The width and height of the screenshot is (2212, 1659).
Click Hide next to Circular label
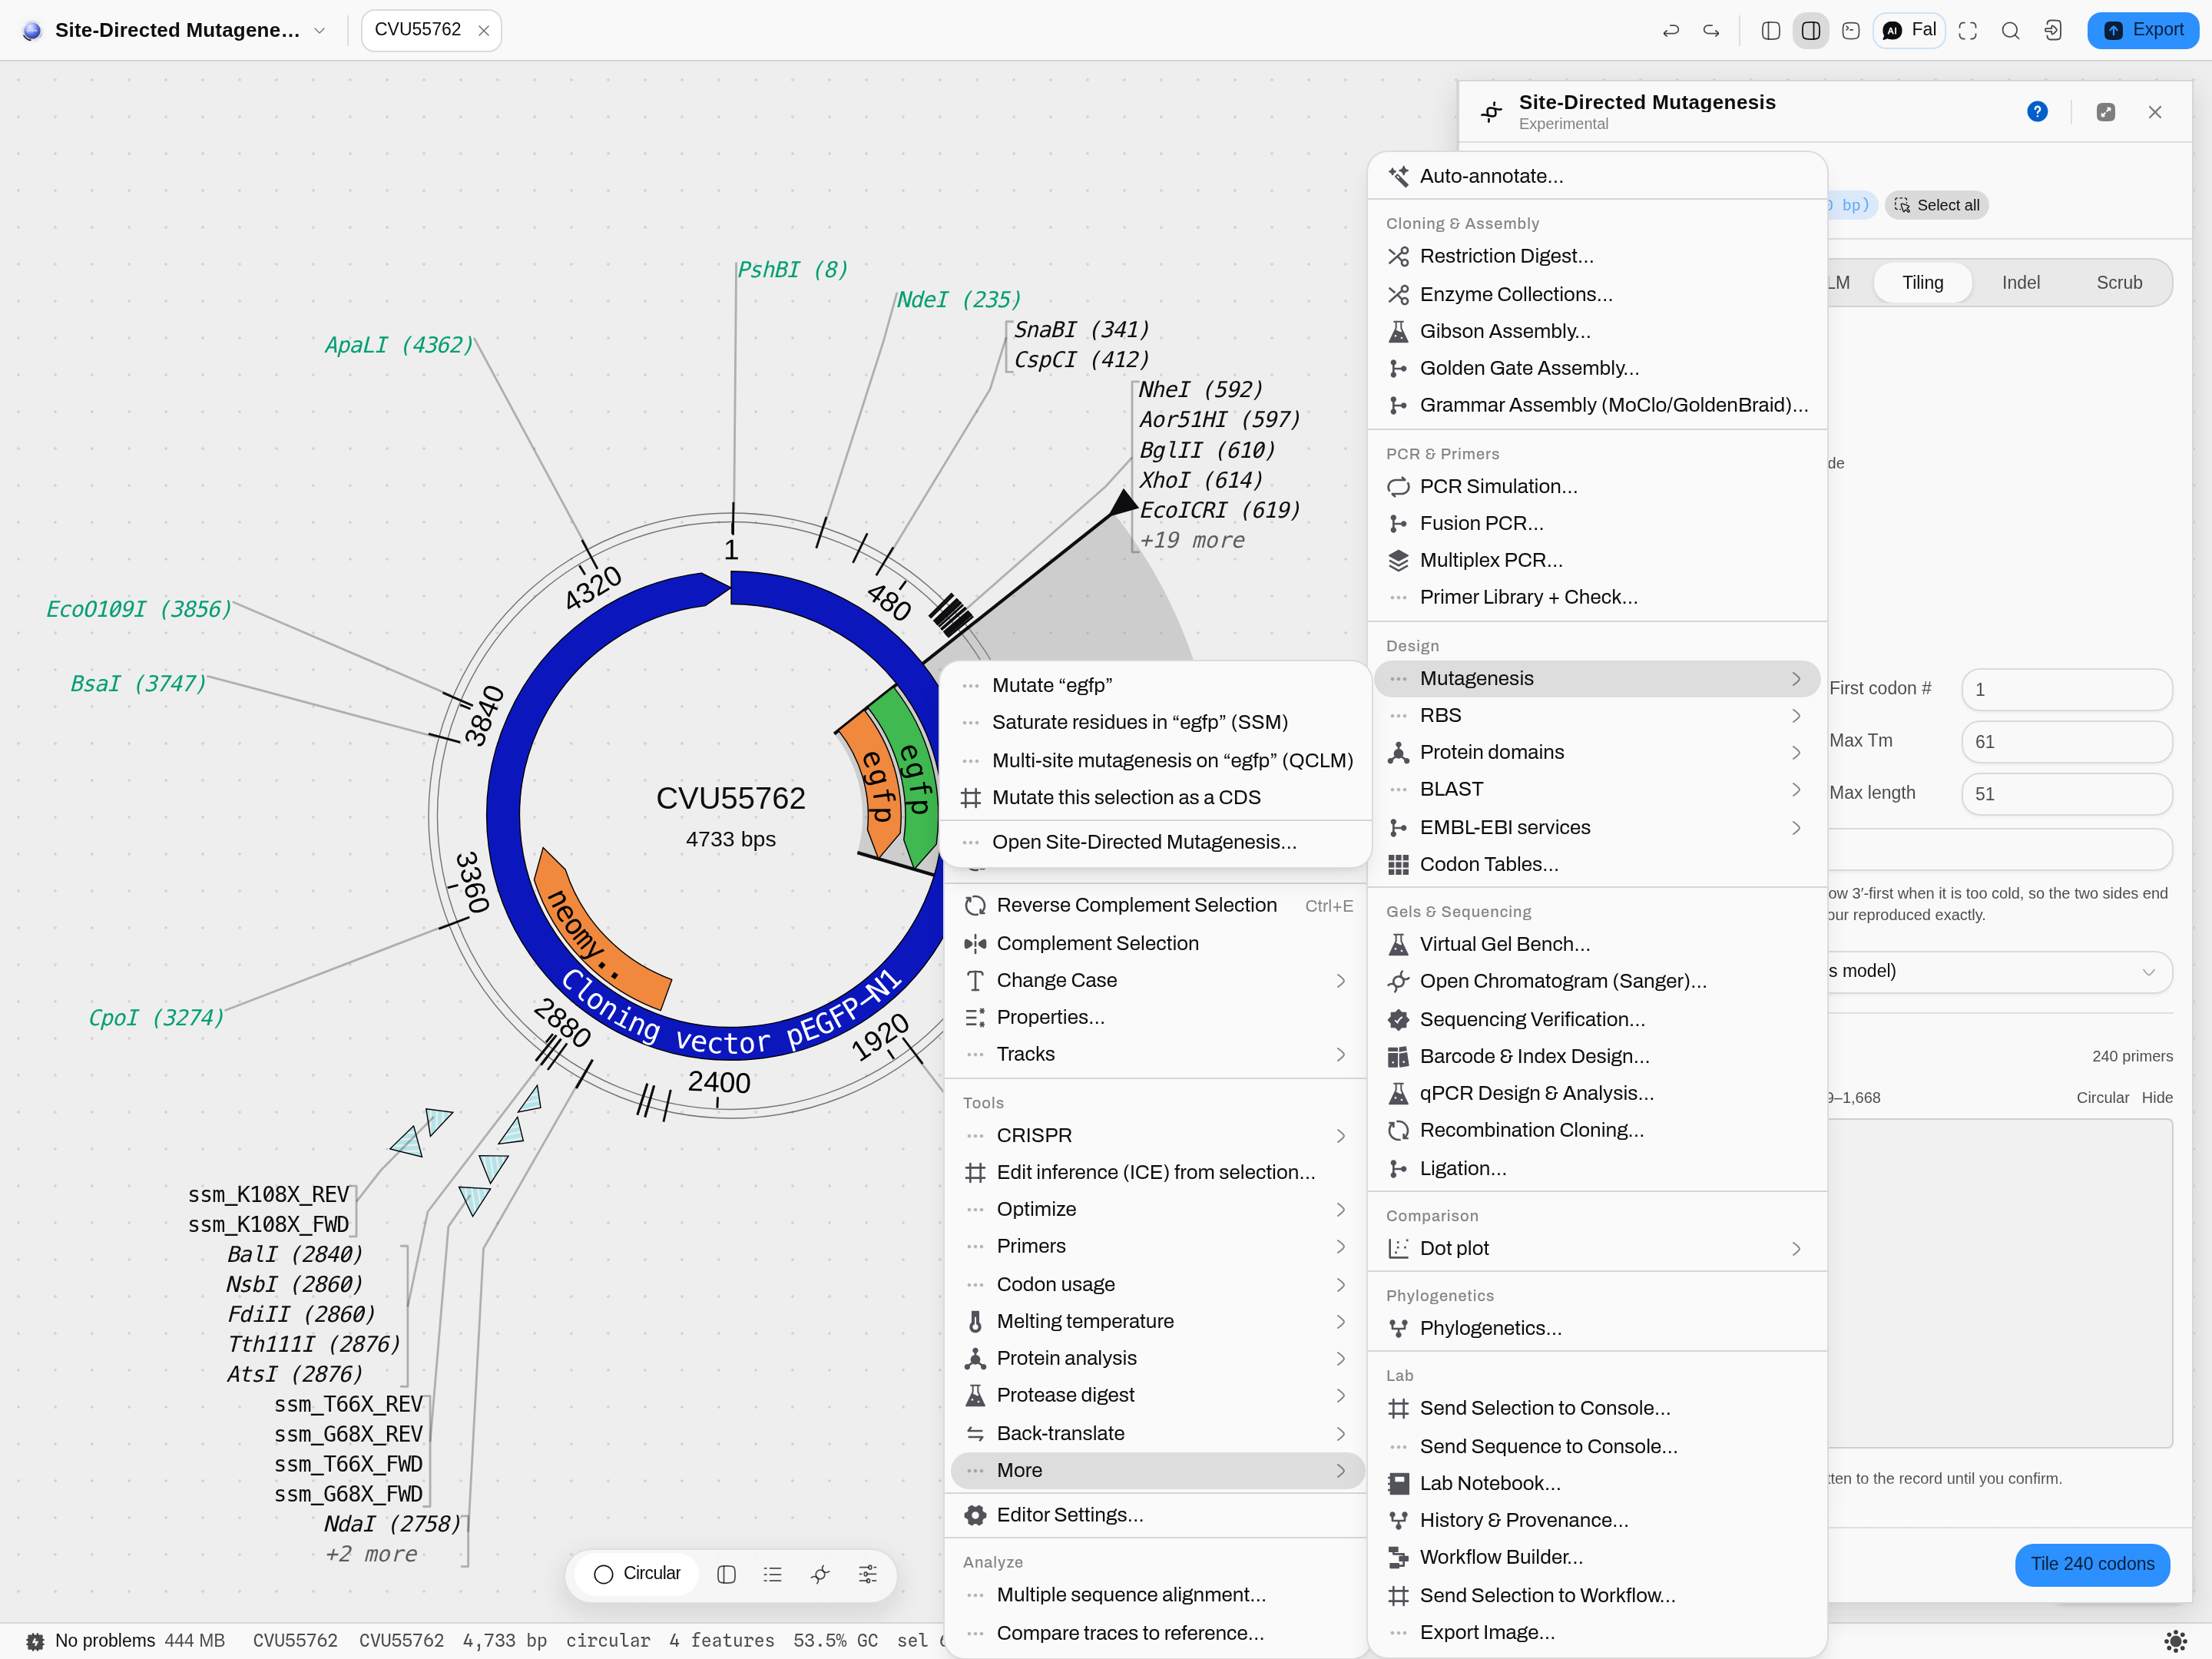[2157, 1097]
